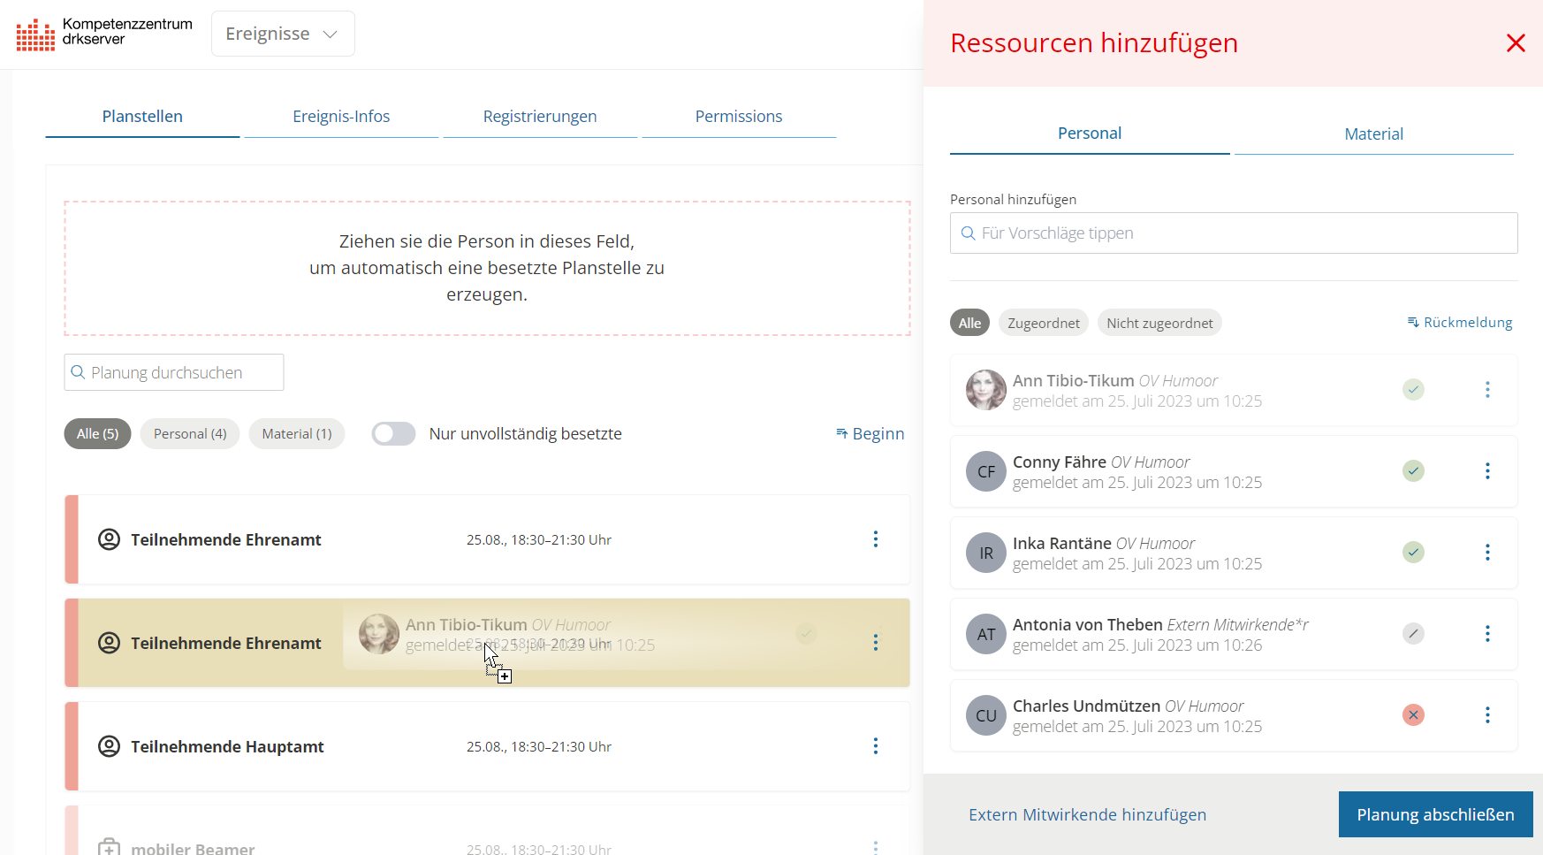Open three-dot menu for Ann Tibio-Tikum
This screenshot has width=1543, height=855.
tap(1487, 390)
